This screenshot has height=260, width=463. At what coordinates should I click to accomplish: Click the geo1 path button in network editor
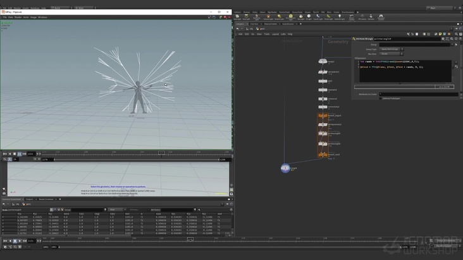pos(261,29)
